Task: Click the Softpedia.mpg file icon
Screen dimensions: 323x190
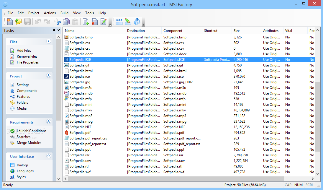Action: click(67, 121)
